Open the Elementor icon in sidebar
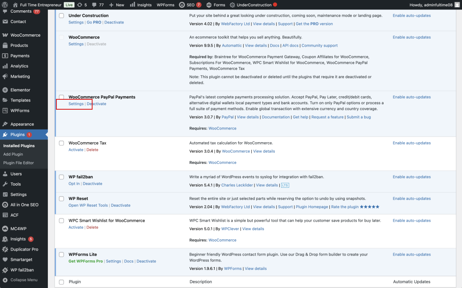This screenshot has width=462, height=288. pos(5,90)
